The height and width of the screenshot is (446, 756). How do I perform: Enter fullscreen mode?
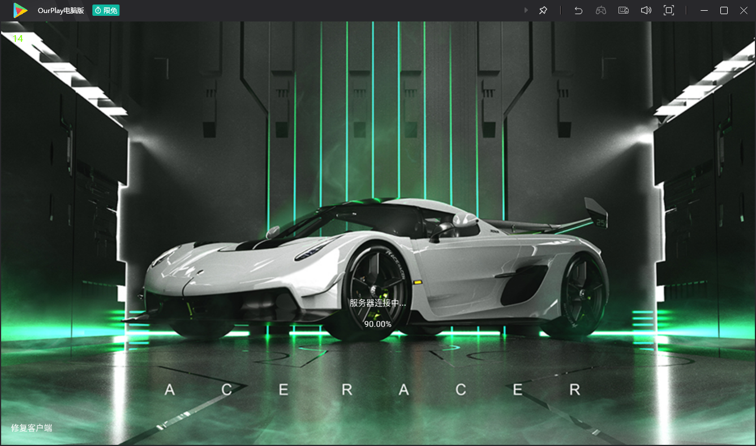coord(669,10)
